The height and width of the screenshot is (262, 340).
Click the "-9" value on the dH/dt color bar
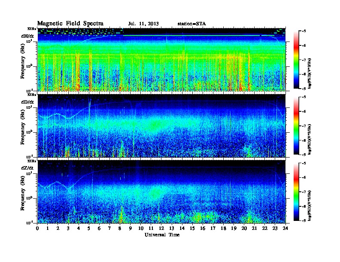(304, 89)
